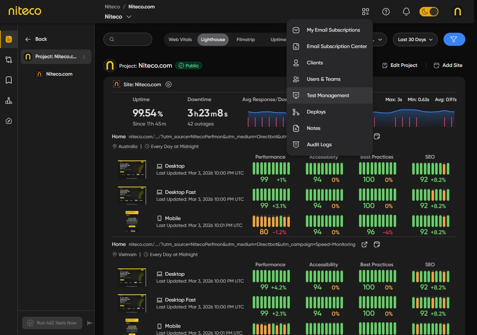
Task: Open the Last 30 Days dropdown
Action: 415,39
